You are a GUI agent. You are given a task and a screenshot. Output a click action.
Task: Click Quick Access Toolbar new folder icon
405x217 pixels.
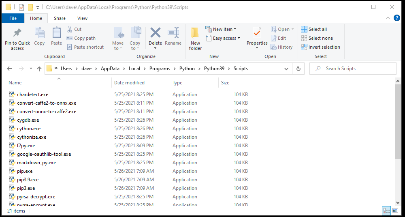(30, 7)
